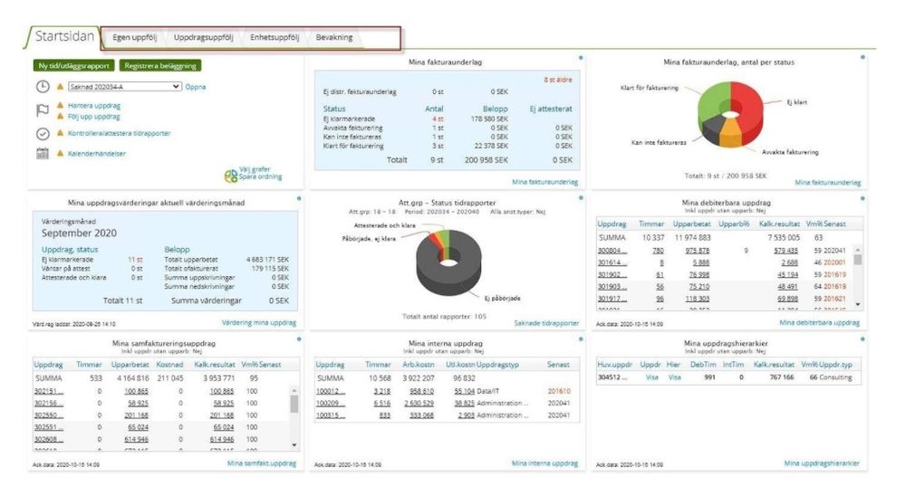Click the Öppna link
Image resolution: width=905 pixels, height=496 pixels.
click(195, 87)
